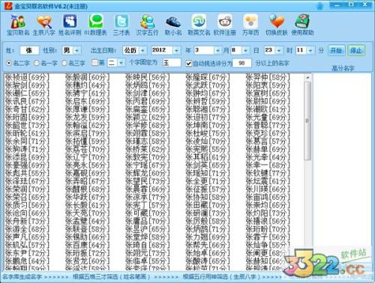Click the surname field containing 张
The height and width of the screenshot is (283, 375).
point(29,50)
